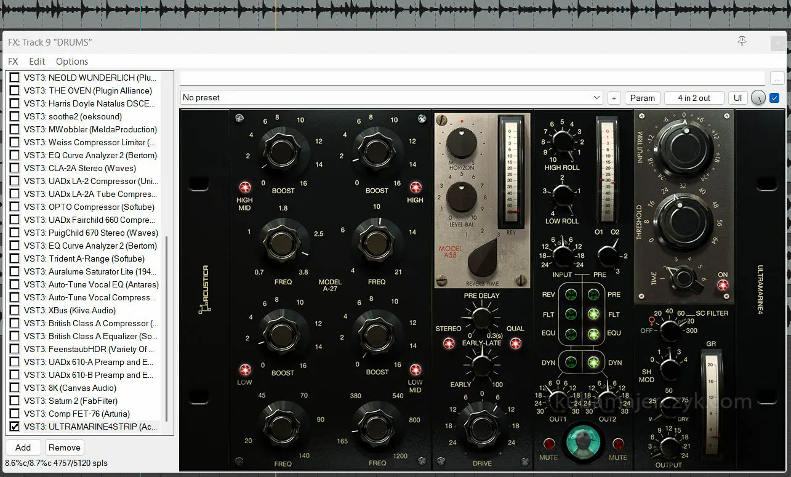Toggle the LOW MID band red LED
The height and width of the screenshot is (477, 791).
click(x=416, y=370)
